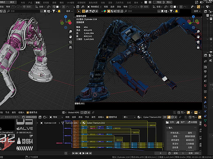Click the Global HDRI world name field
213x159 pixels.
click(74, 113)
